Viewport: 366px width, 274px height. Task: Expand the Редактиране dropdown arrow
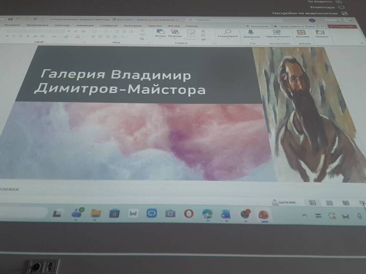pyautogui.click(x=228, y=39)
